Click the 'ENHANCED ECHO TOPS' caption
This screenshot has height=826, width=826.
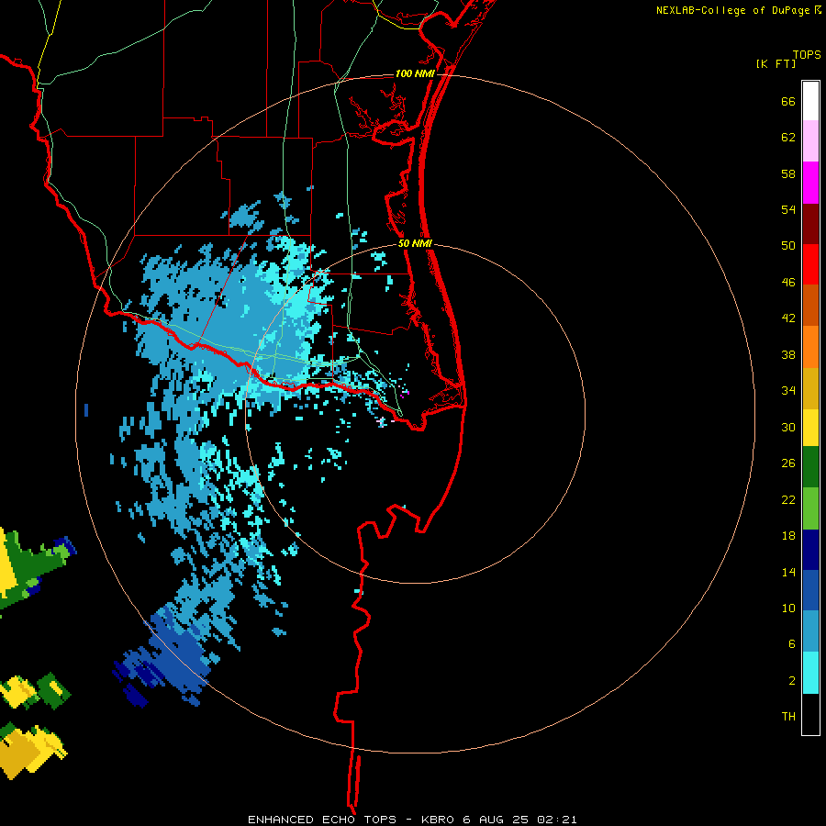[x=322, y=820]
